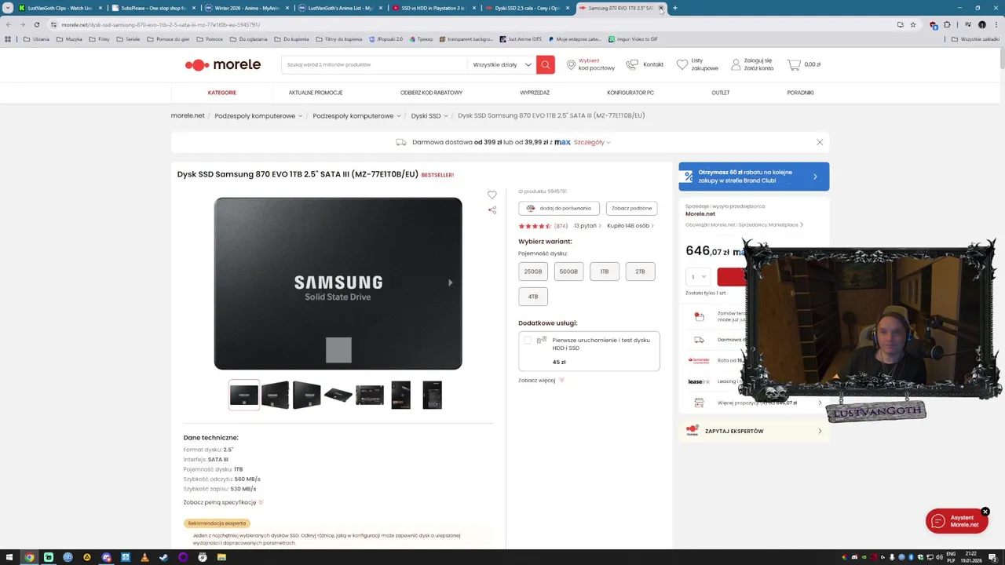Click the share icon beside product image

point(492,210)
